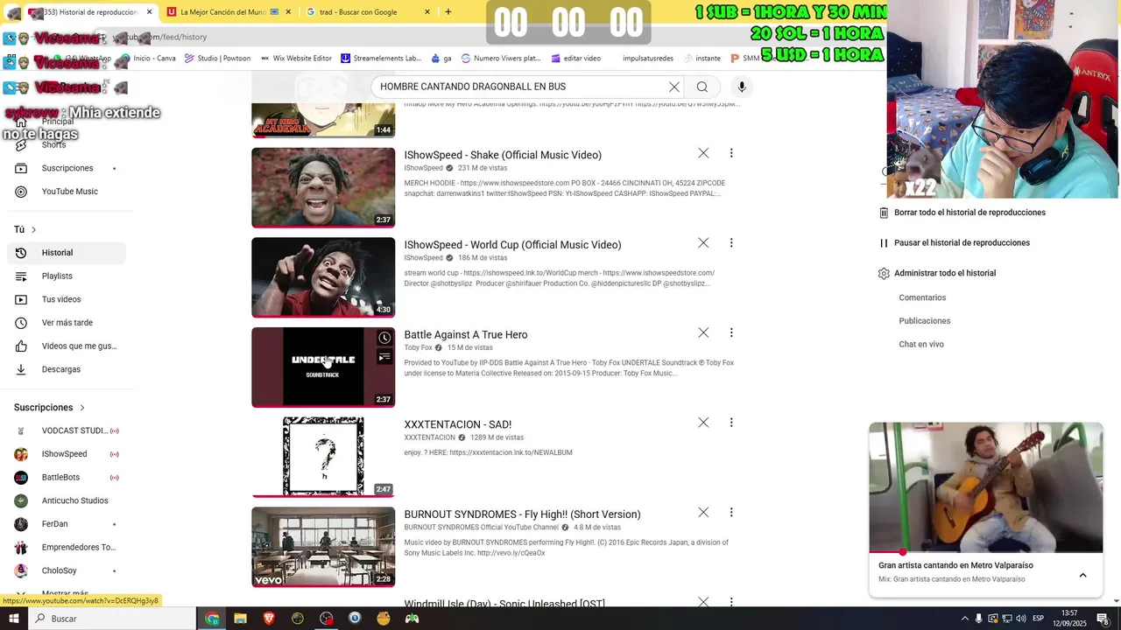
Task: Open Administrar todo el historial
Action: click(936, 273)
